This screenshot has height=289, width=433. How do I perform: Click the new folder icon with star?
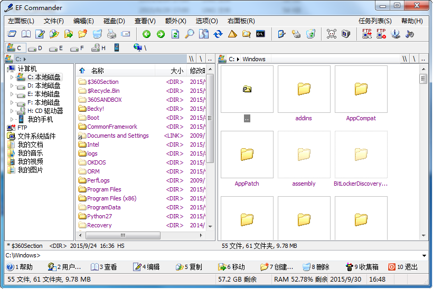(82, 34)
